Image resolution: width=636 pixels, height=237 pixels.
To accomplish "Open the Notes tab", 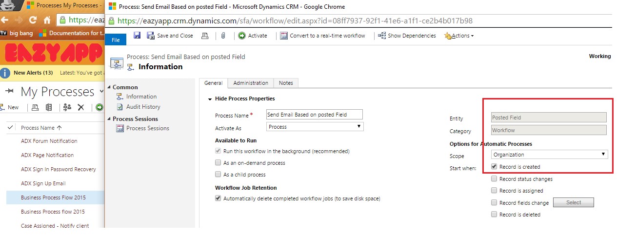I will [x=286, y=83].
